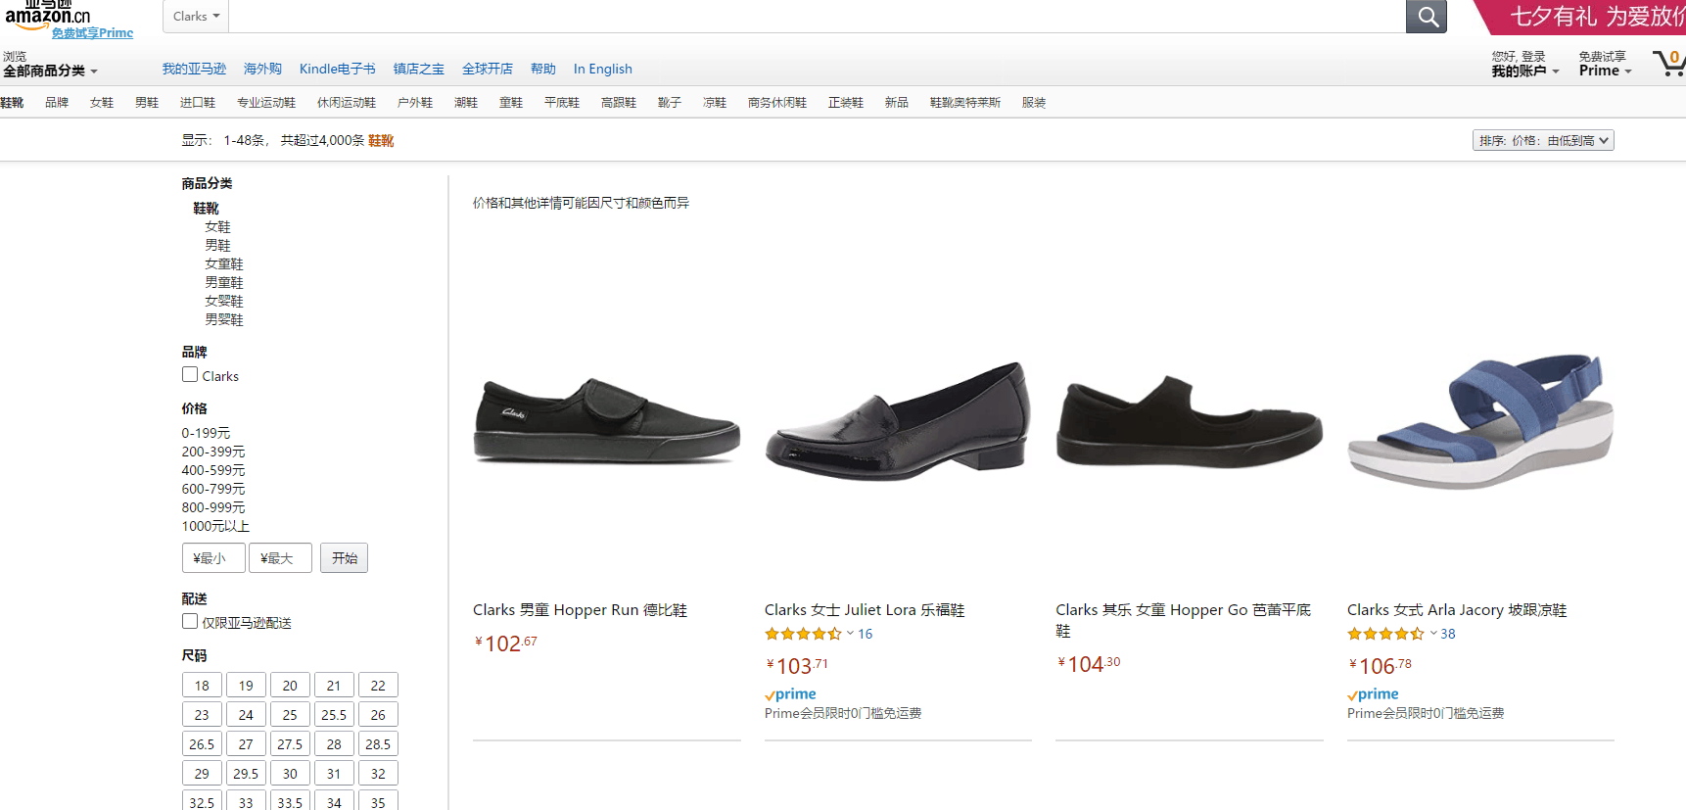
Task: Expand rating breakdown arrow for Arla Jacory
Action: 1433,633
